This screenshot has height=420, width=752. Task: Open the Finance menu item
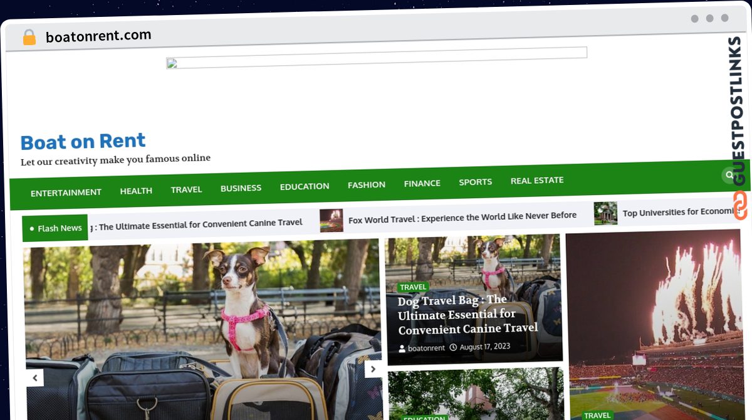[422, 183]
